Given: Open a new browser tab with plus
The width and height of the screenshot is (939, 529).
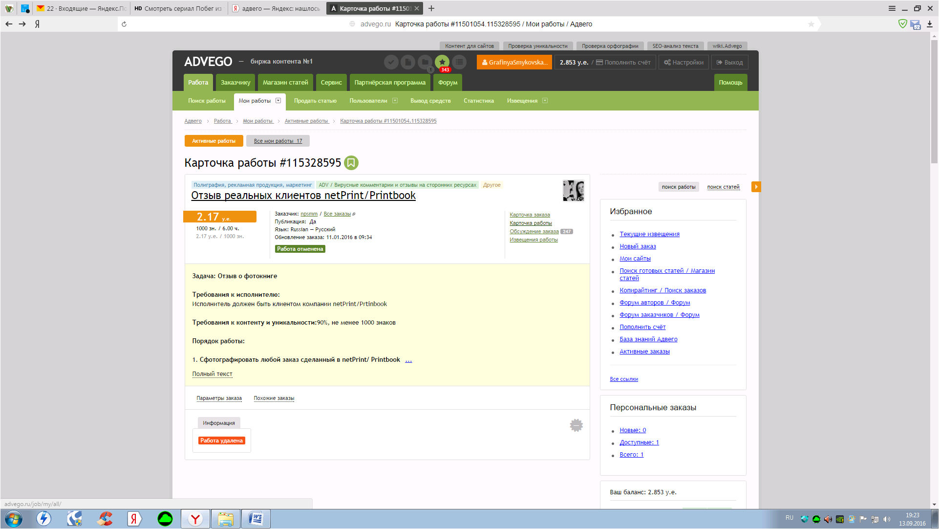Looking at the screenshot, I should [431, 8].
